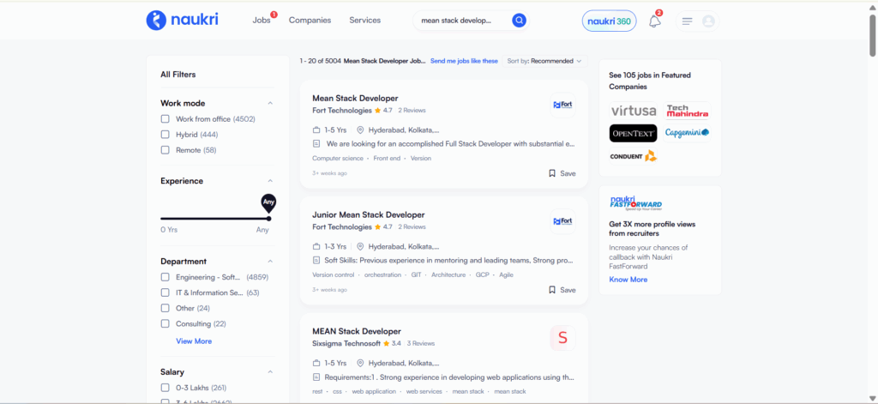Click the All Filters heading
The image size is (878, 404).
coord(178,75)
